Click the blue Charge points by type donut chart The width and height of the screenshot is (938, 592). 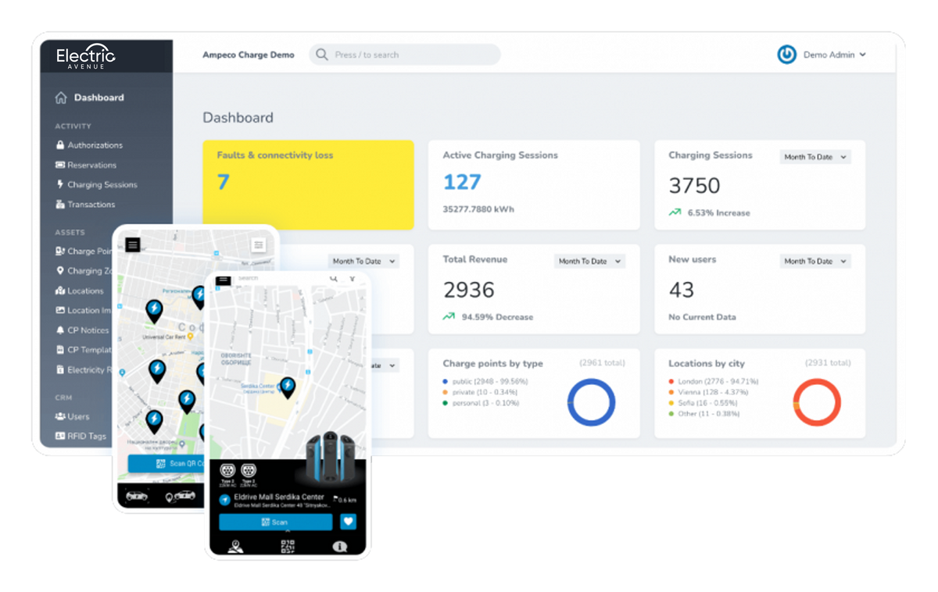click(591, 402)
